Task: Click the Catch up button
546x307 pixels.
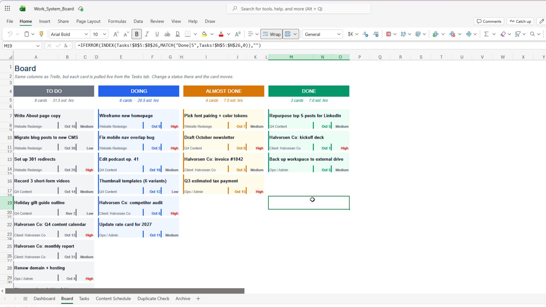Action: [x=520, y=21]
